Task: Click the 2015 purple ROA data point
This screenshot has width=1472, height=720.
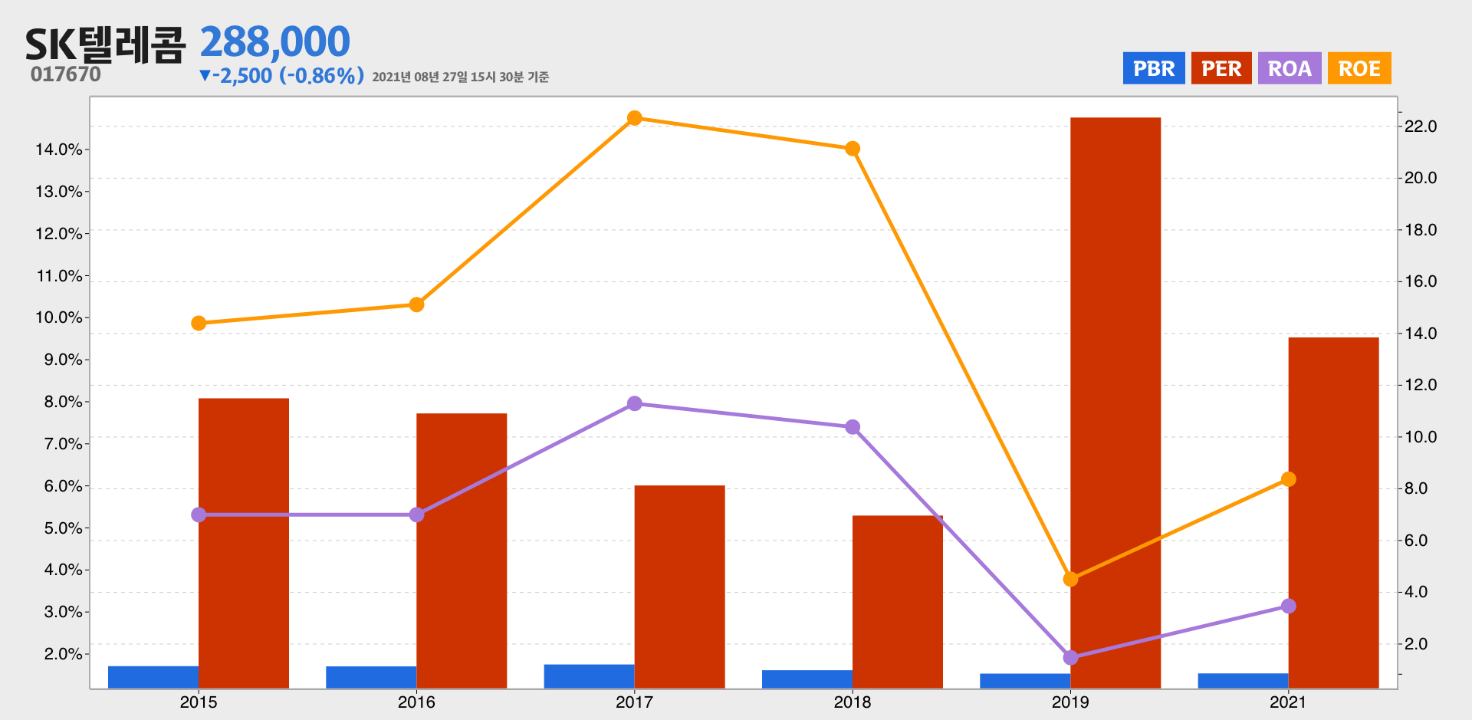Action: coord(199,515)
